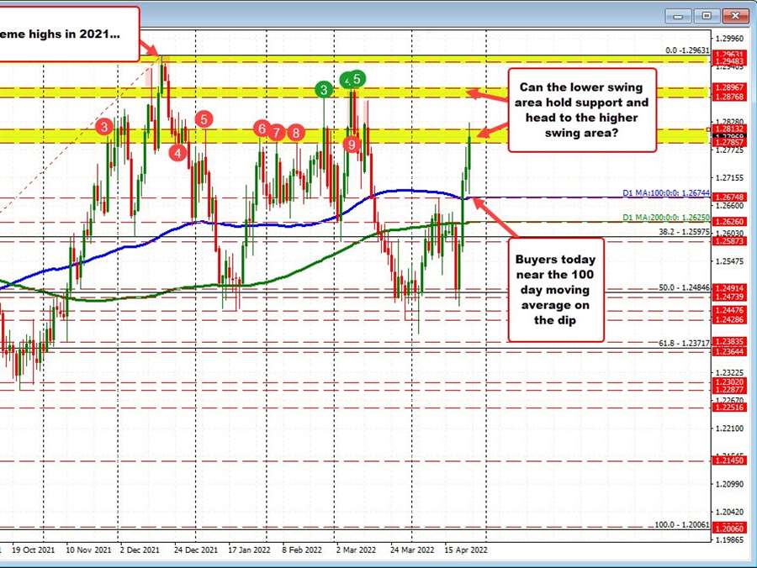The height and width of the screenshot is (568, 757).
Task: Select the 61.8 Fibonacci level label
Action: [679, 344]
